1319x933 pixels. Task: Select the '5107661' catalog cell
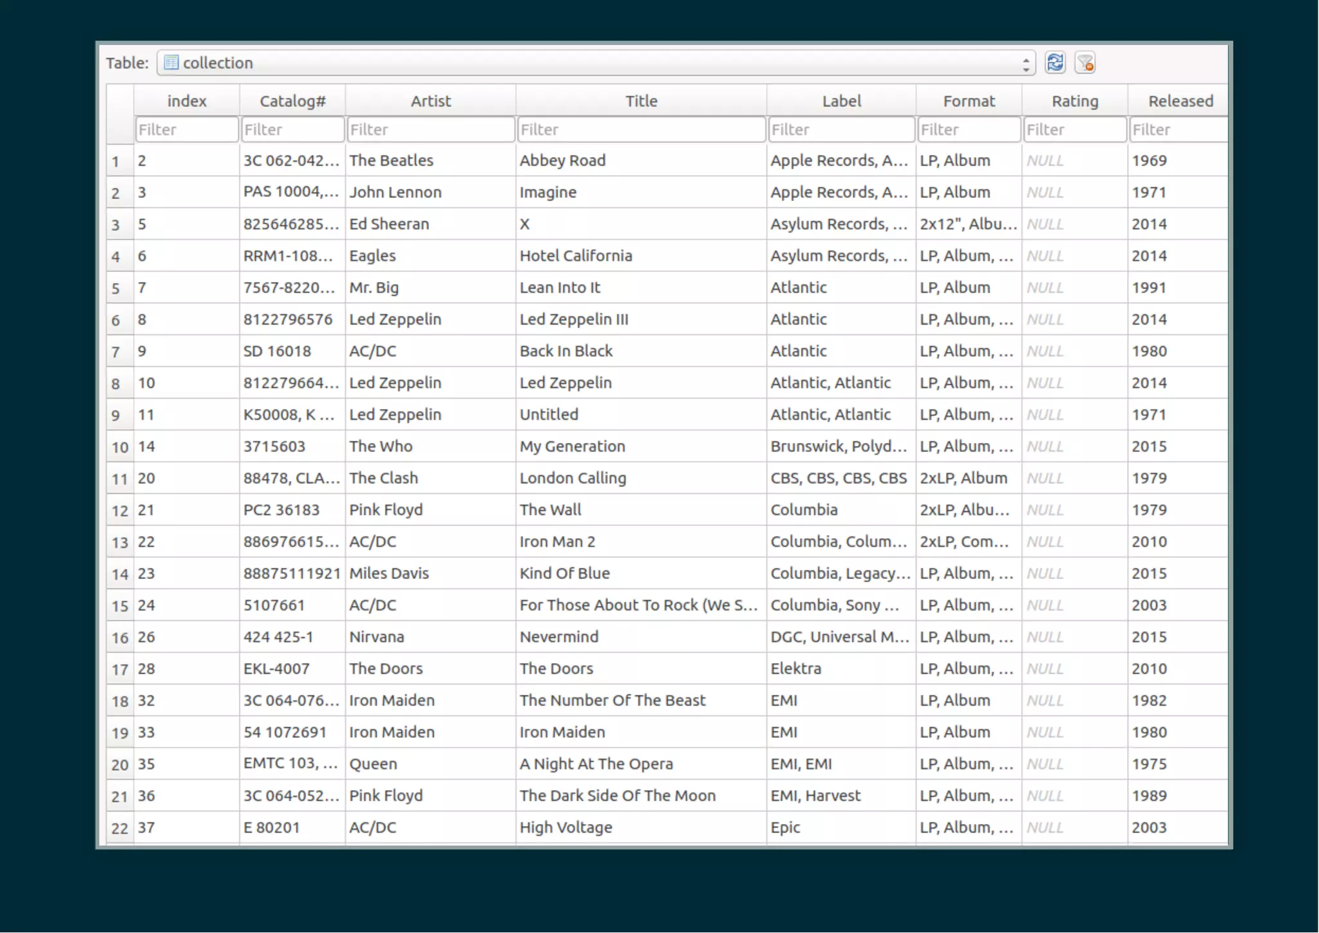click(x=292, y=605)
